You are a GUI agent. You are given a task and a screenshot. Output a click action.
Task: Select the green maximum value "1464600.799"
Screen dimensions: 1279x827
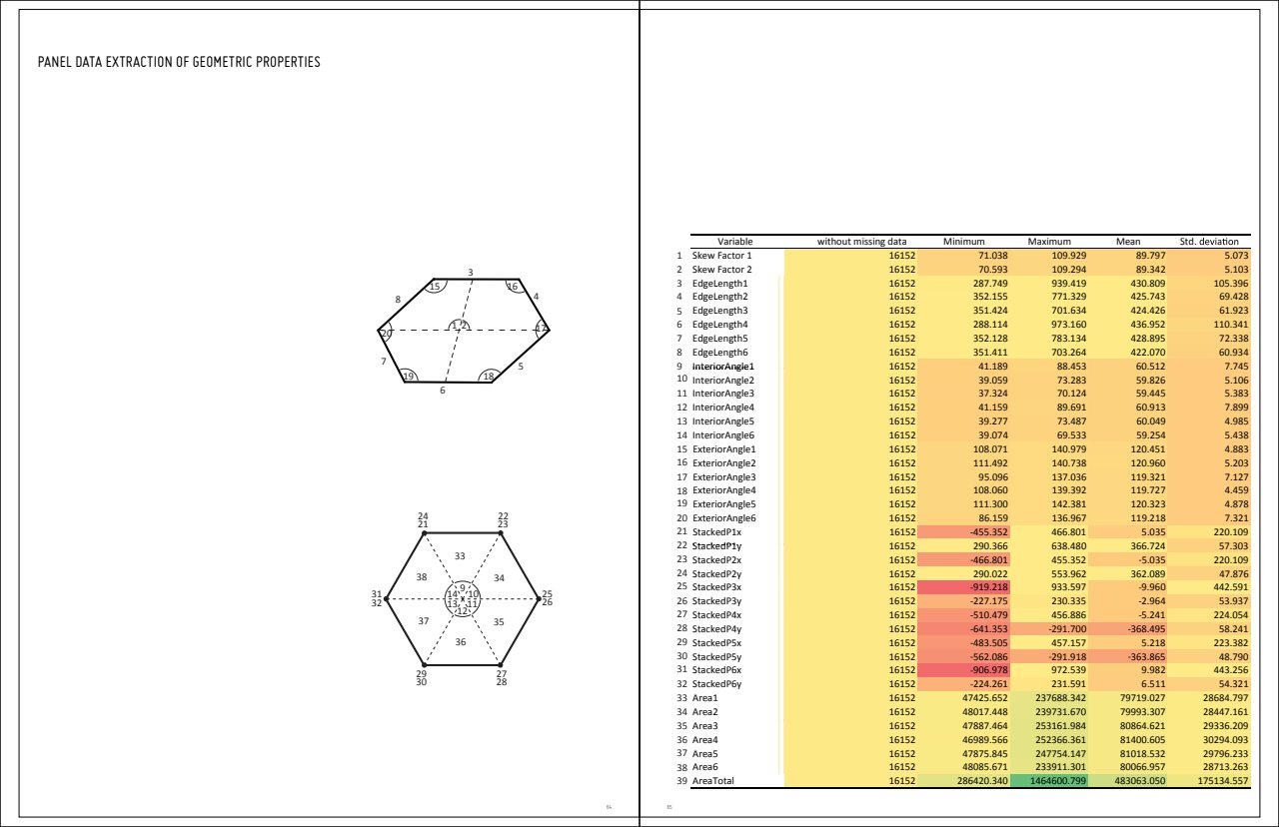[1053, 781]
